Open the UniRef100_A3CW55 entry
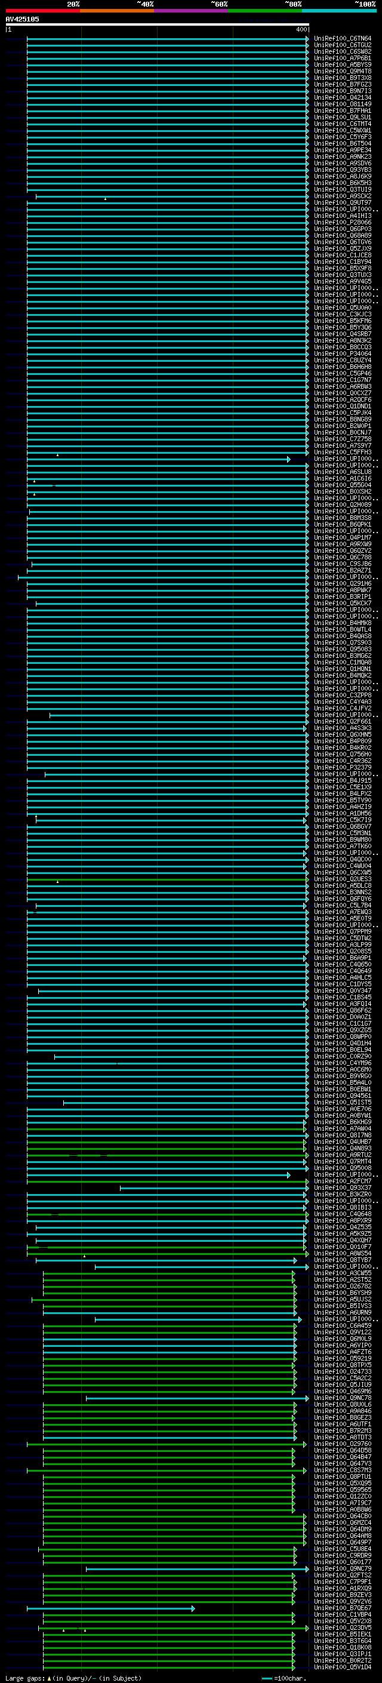382x1683 pixels. (x=342, y=1273)
